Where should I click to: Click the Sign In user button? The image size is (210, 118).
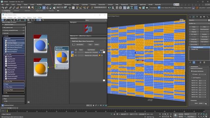point(177,5)
